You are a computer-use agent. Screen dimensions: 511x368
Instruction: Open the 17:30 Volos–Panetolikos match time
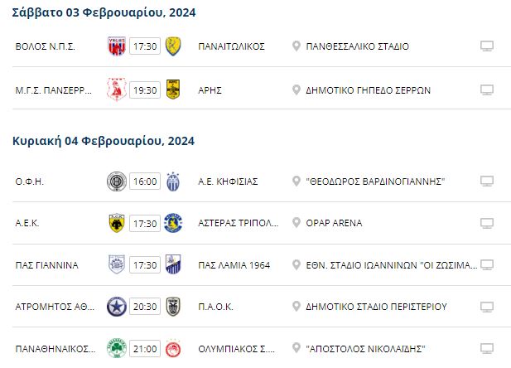click(x=145, y=46)
